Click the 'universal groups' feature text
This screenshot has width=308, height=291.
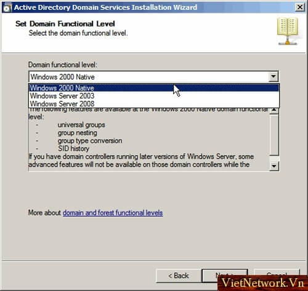[x=81, y=125]
